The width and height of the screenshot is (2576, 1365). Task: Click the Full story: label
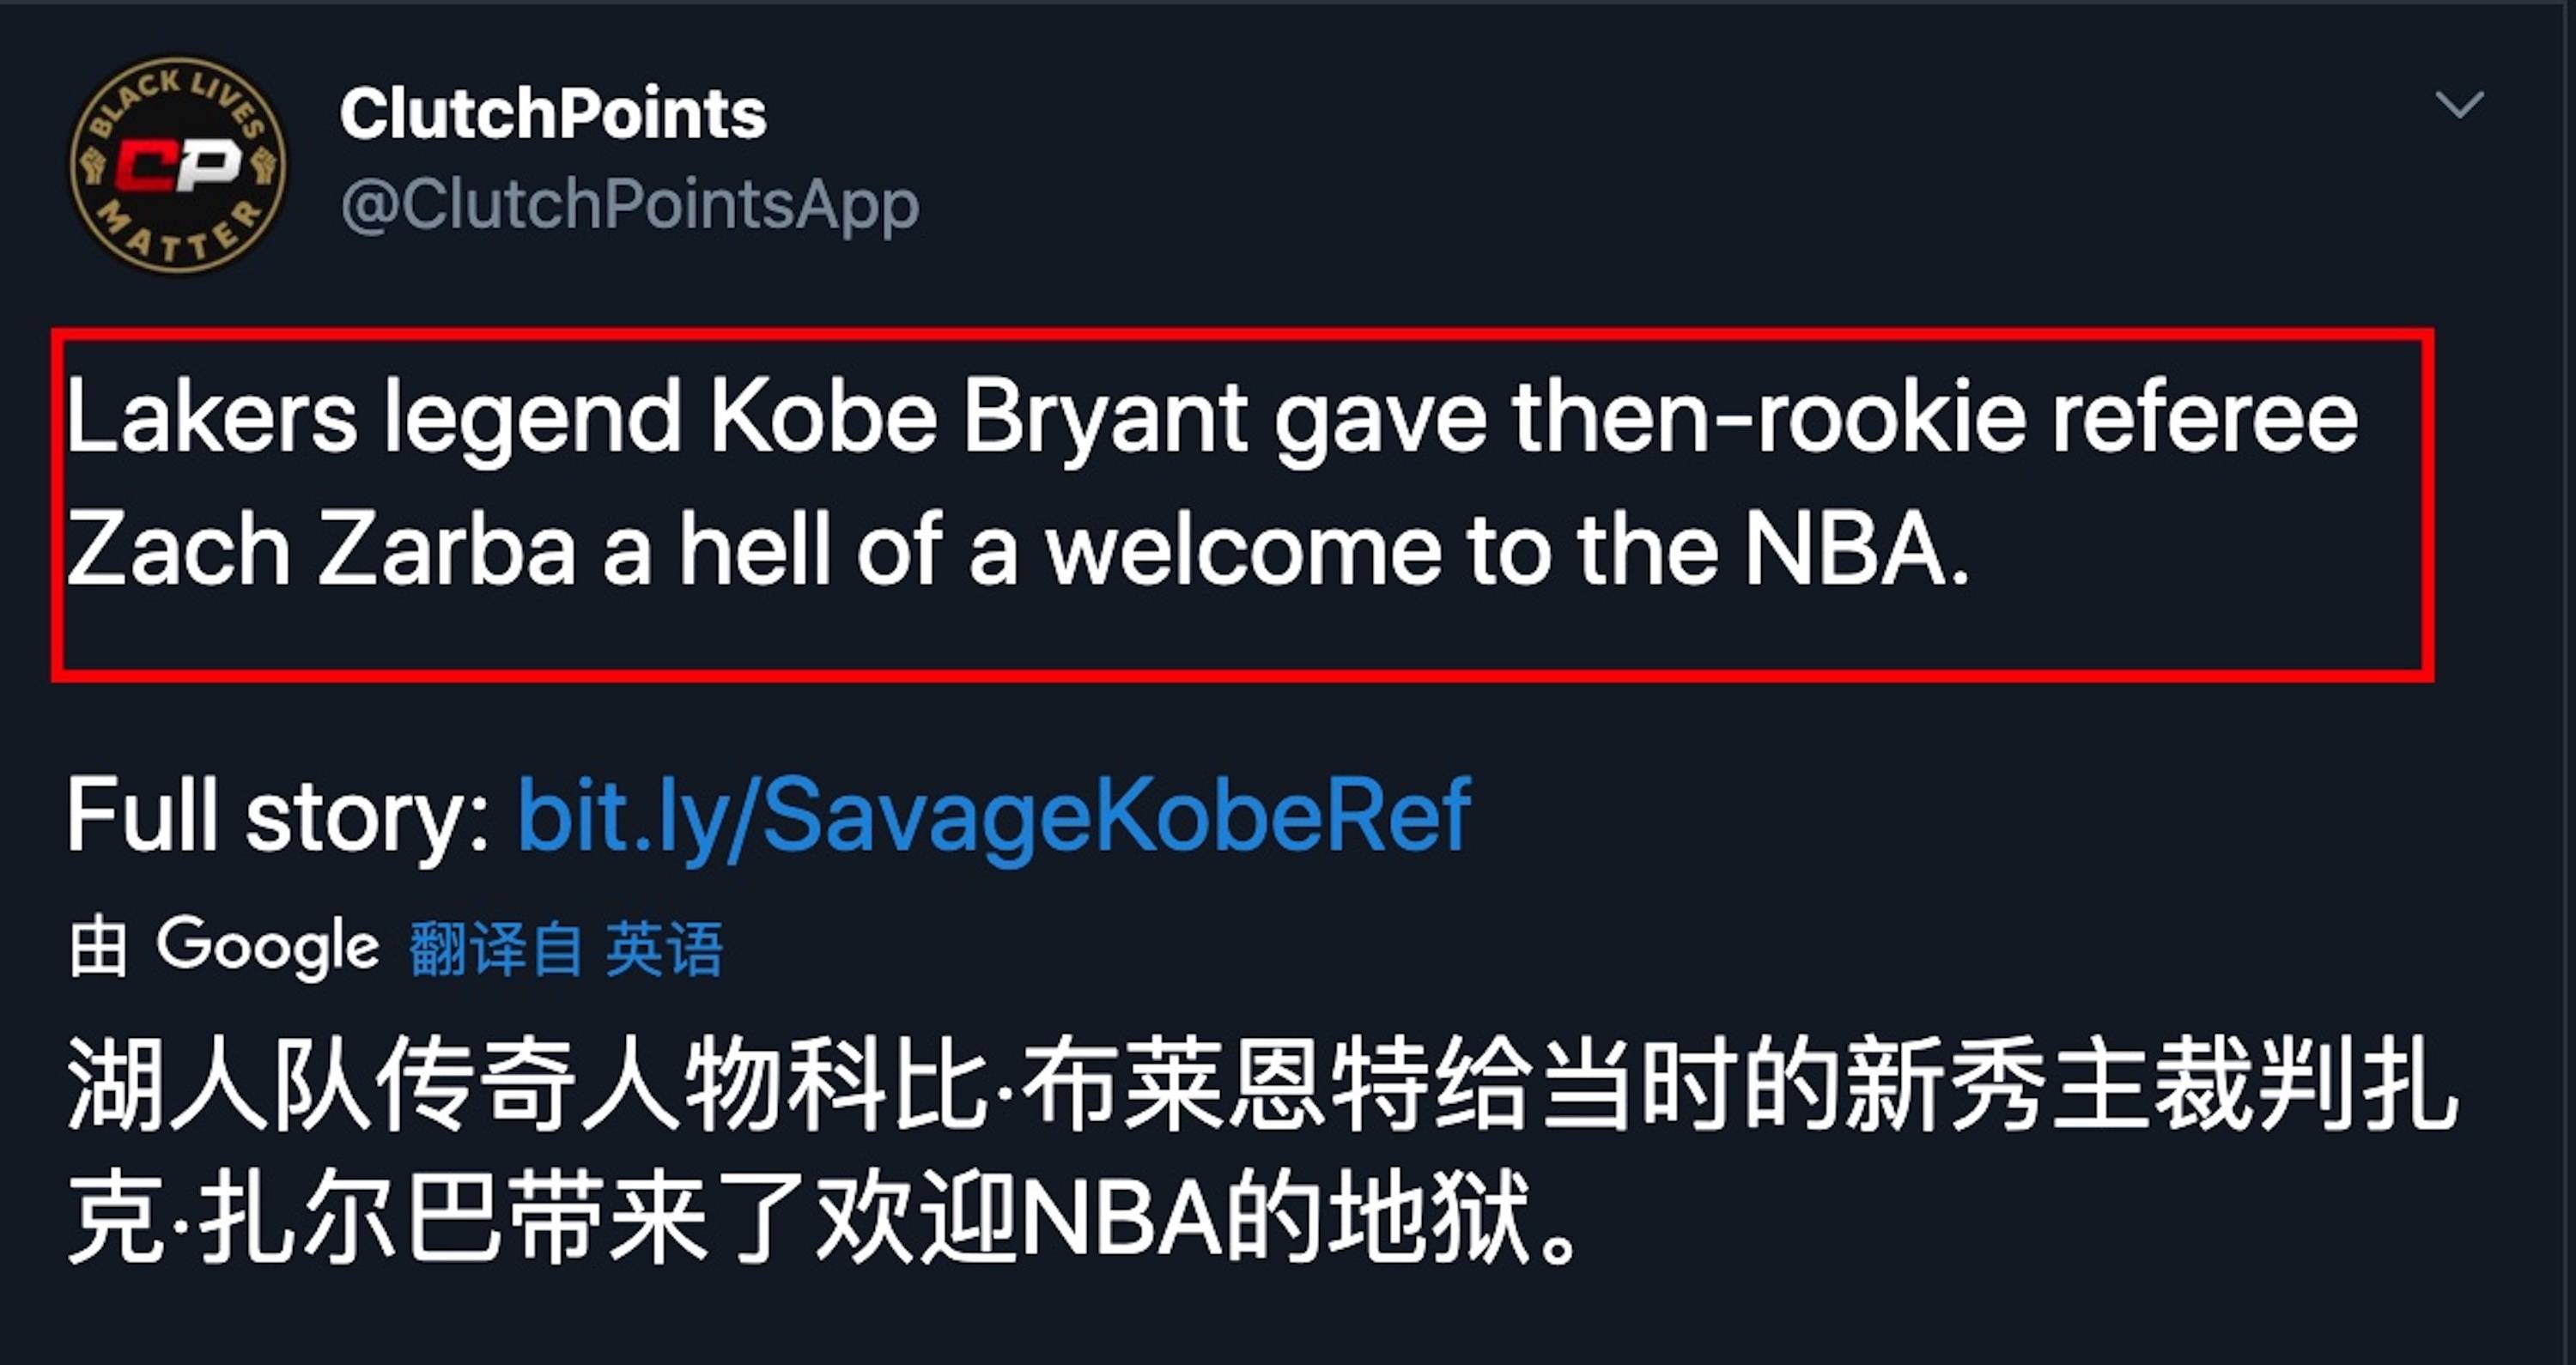[278, 816]
